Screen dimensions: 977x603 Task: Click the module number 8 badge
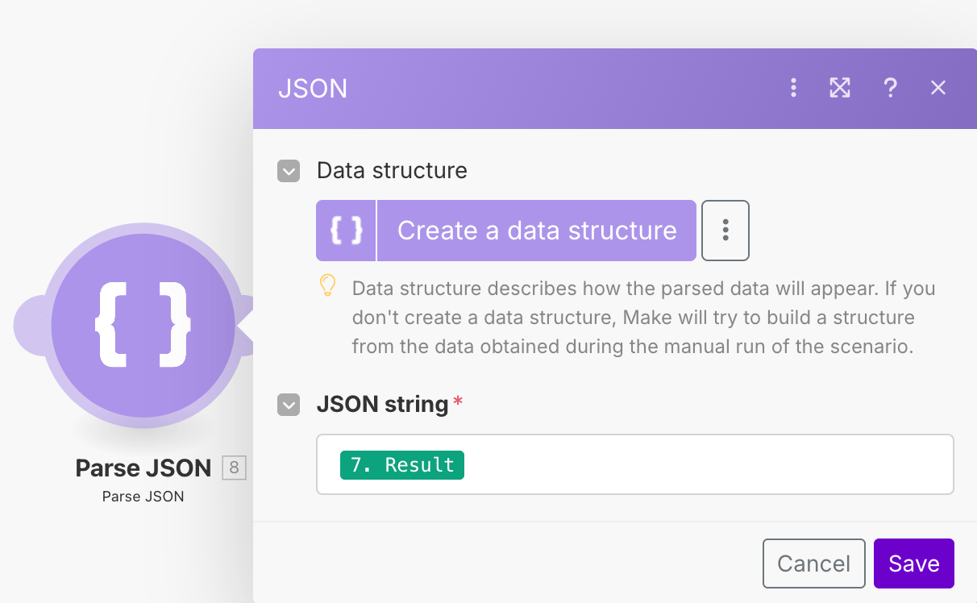coord(234,468)
